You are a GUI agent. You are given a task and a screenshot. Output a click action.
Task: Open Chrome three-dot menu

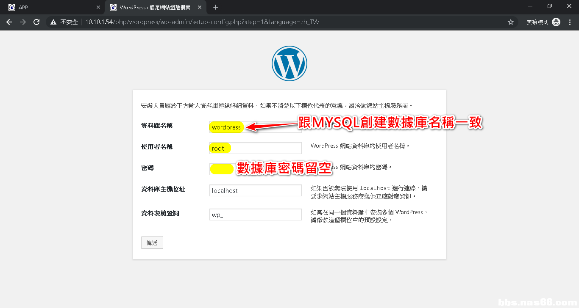pos(570,22)
